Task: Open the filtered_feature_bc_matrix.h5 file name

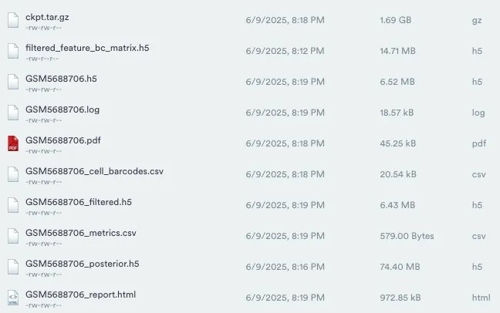Action: click(87, 48)
